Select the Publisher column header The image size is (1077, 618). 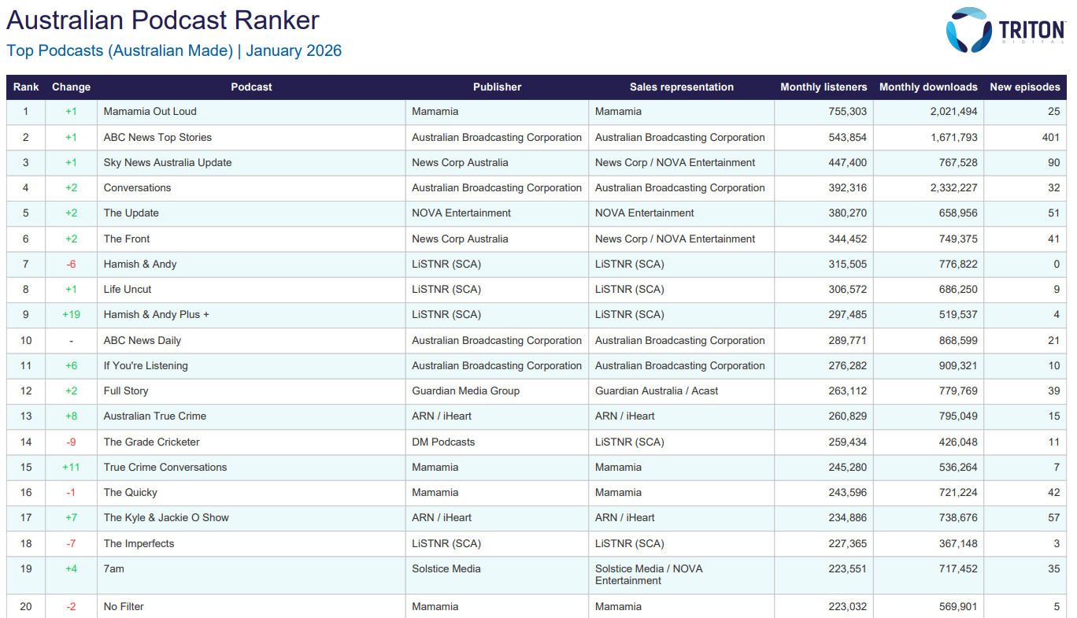click(x=497, y=87)
